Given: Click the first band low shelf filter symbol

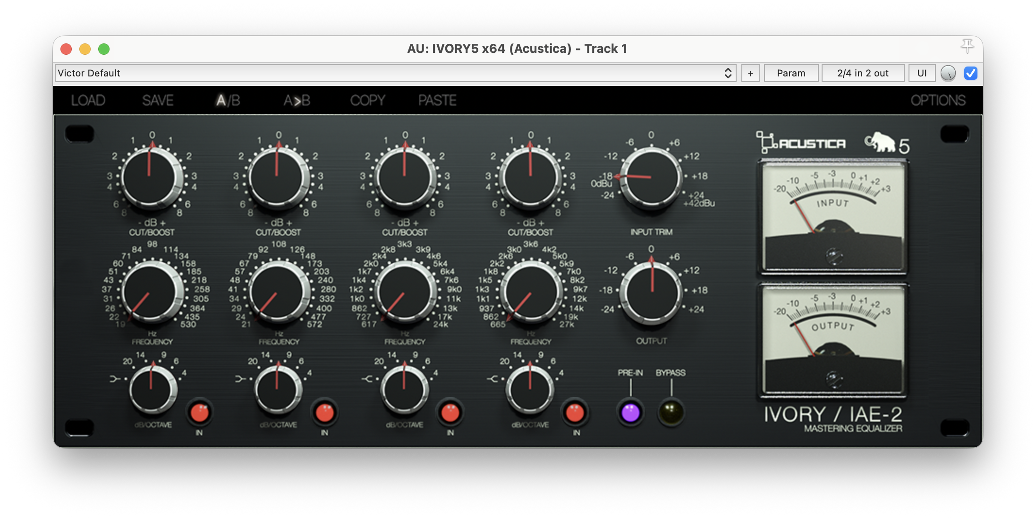Looking at the screenshot, I should click(115, 378).
